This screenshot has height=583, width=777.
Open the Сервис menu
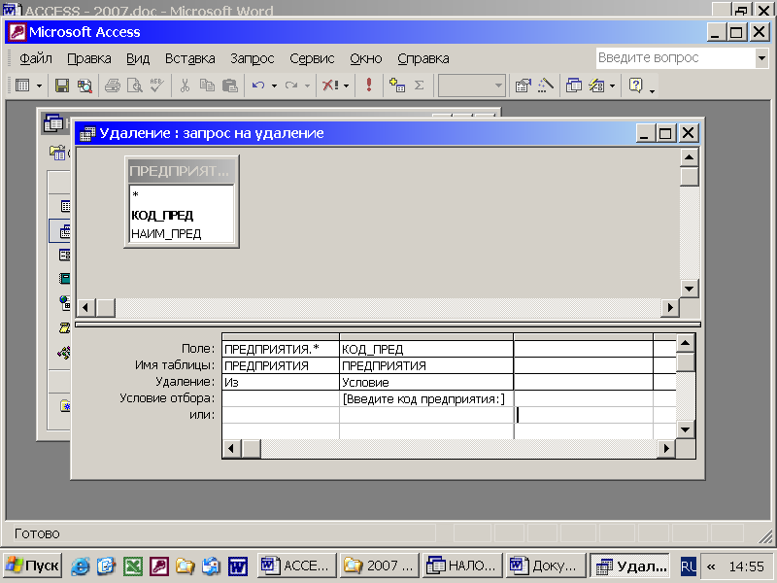point(312,58)
